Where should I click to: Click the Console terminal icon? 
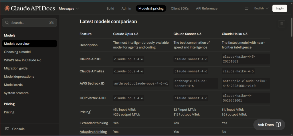pos(7,129)
